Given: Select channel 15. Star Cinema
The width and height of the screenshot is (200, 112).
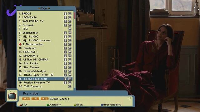Looking at the screenshot, I should point(45,67).
